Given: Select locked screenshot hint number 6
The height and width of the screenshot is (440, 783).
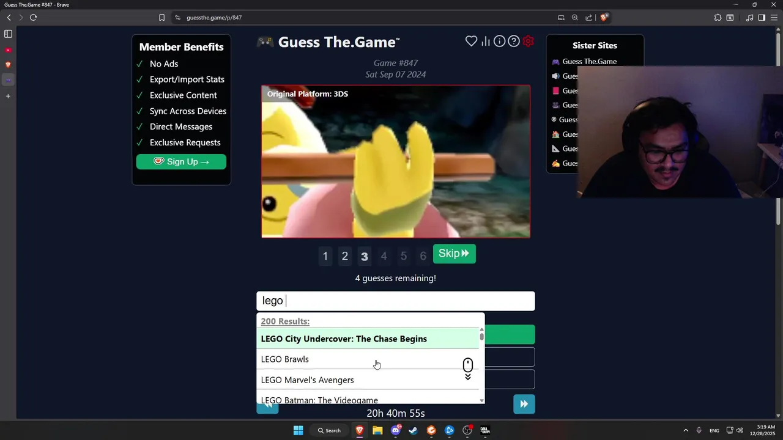Looking at the screenshot, I should tap(423, 256).
